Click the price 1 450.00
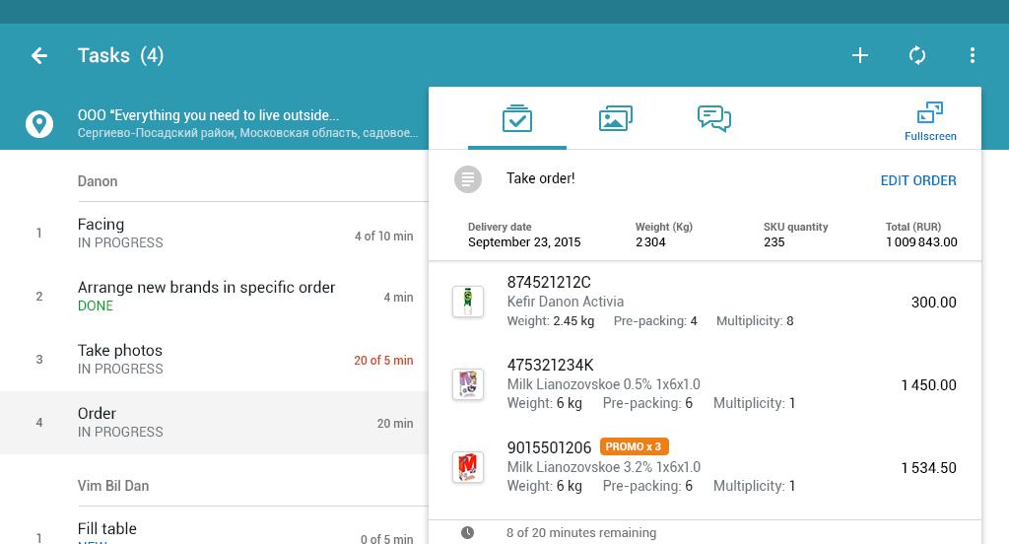 click(x=928, y=385)
